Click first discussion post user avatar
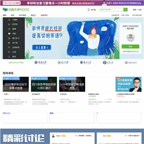 [53, 136]
